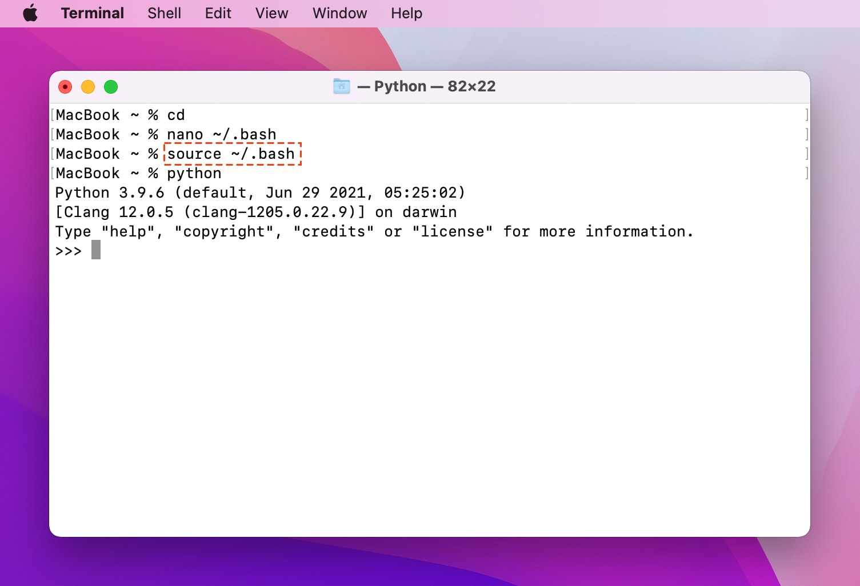Open the View menu

point(271,13)
